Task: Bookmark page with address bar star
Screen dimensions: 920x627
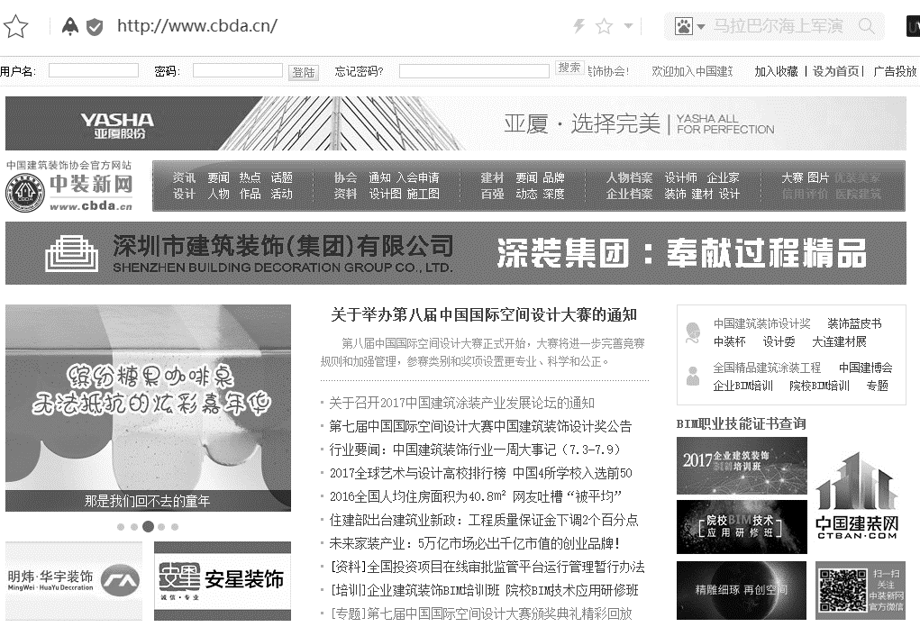Action: pos(605,26)
